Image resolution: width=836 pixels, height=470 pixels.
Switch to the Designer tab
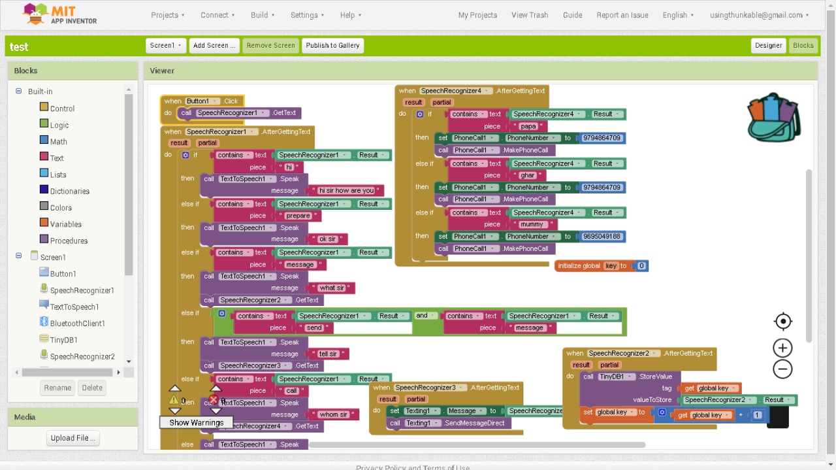pos(768,45)
